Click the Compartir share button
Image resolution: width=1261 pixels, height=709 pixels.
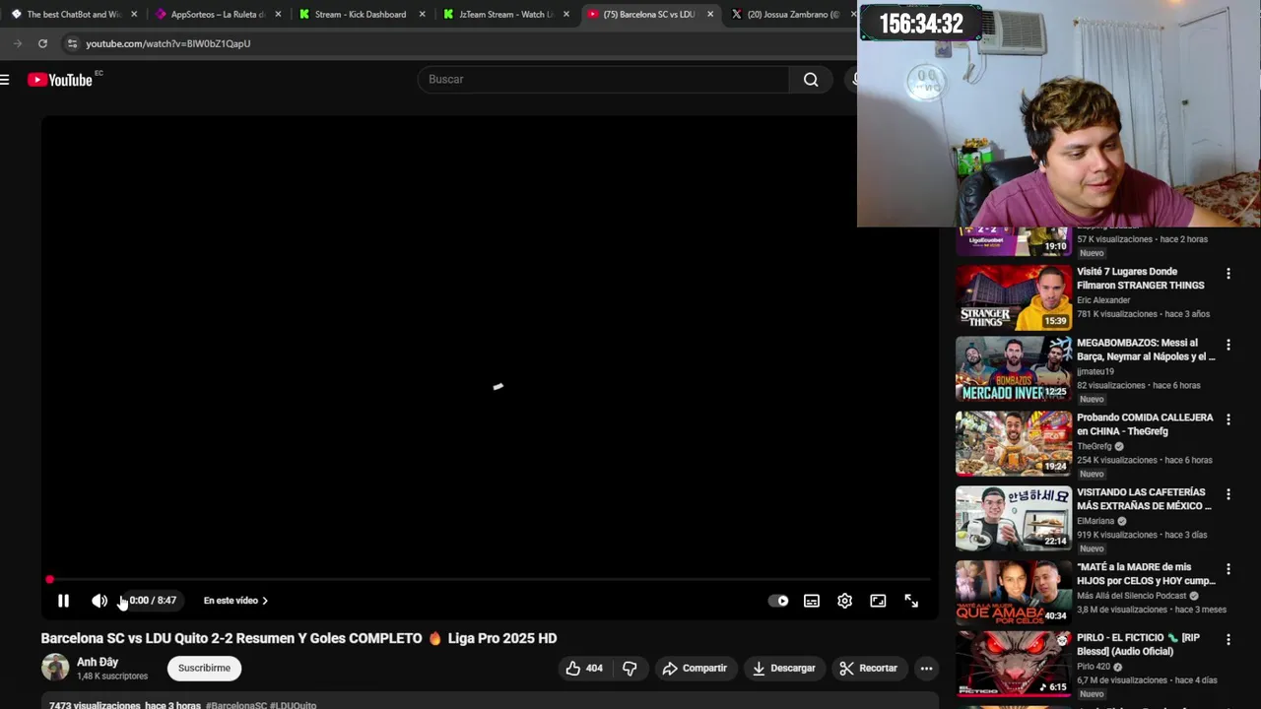click(695, 668)
